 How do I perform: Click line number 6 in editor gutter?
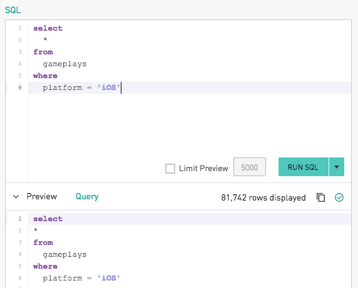(20, 87)
